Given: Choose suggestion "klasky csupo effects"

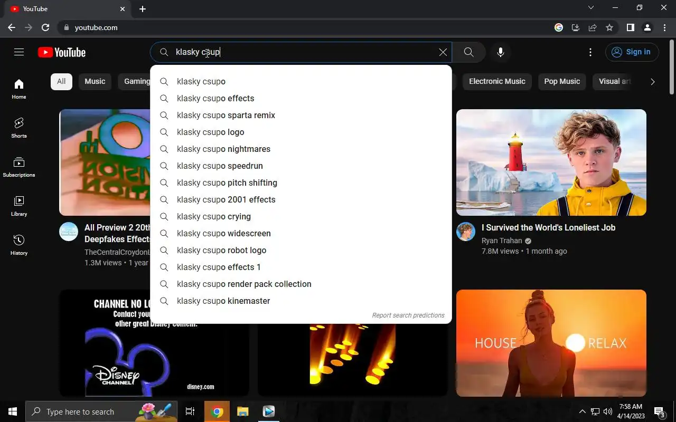Looking at the screenshot, I should [x=301, y=98].
